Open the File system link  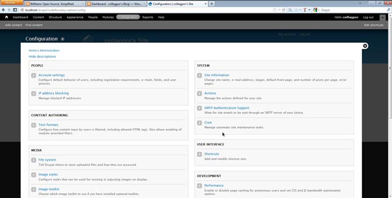point(47,159)
